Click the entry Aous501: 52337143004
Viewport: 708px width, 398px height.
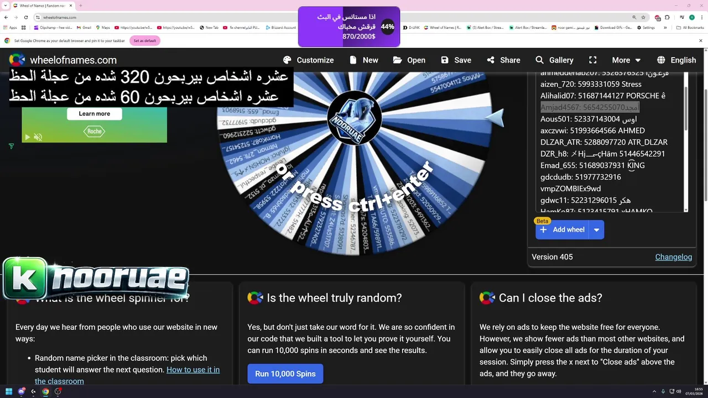(x=589, y=119)
